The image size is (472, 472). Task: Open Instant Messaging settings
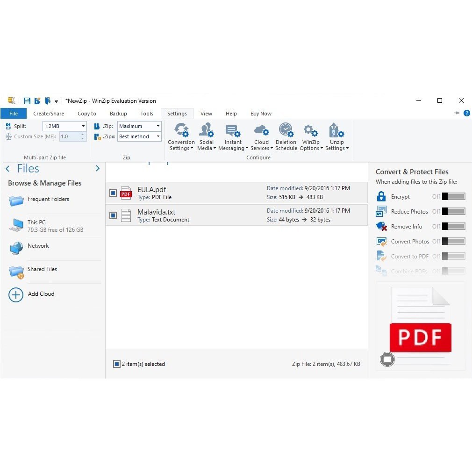click(233, 136)
